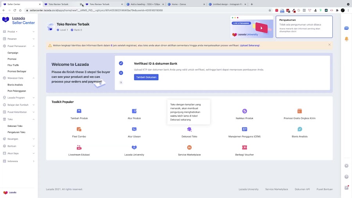Follow the Upload Sekarang link
This screenshot has height=198, width=352.
click(x=250, y=45)
